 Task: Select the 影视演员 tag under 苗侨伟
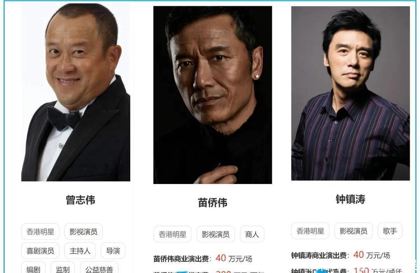[215, 234]
